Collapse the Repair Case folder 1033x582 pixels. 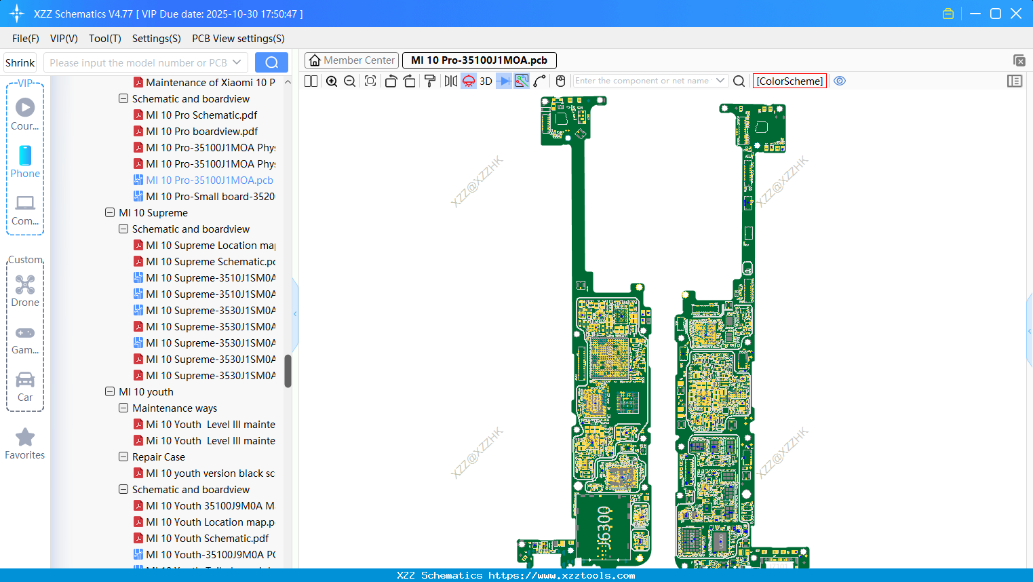pyautogui.click(x=123, y=457)
